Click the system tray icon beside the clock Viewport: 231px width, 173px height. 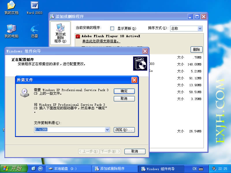pyautogui.click(x=214, y=168)
